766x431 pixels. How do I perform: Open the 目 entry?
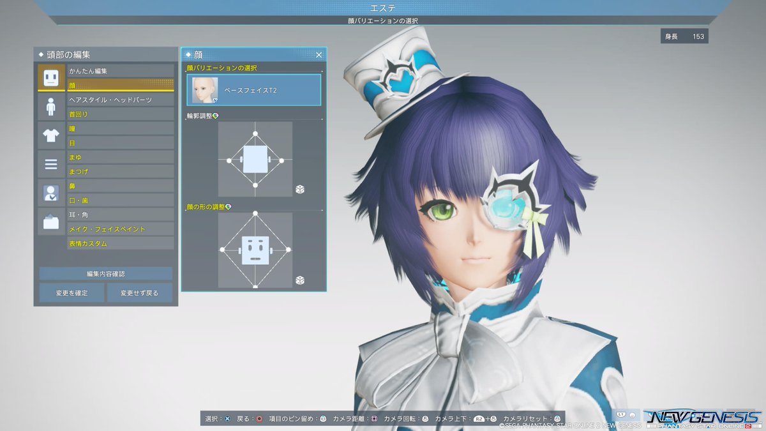[x=121, y=142]
